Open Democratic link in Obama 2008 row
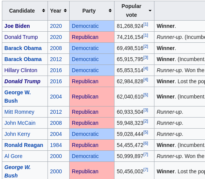 (85, 48)
